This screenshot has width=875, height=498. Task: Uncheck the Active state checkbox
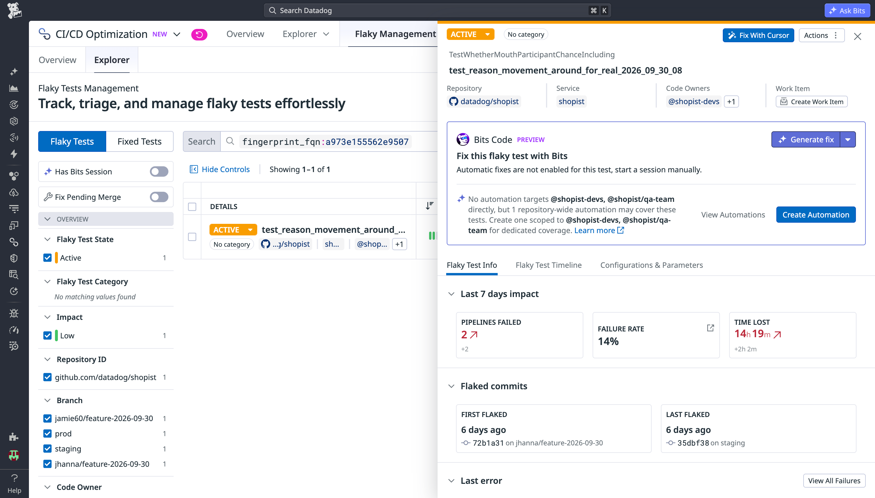coord(47,258)
